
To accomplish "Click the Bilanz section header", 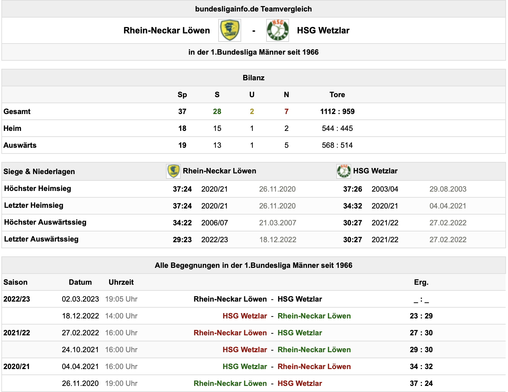I will 254,78.
